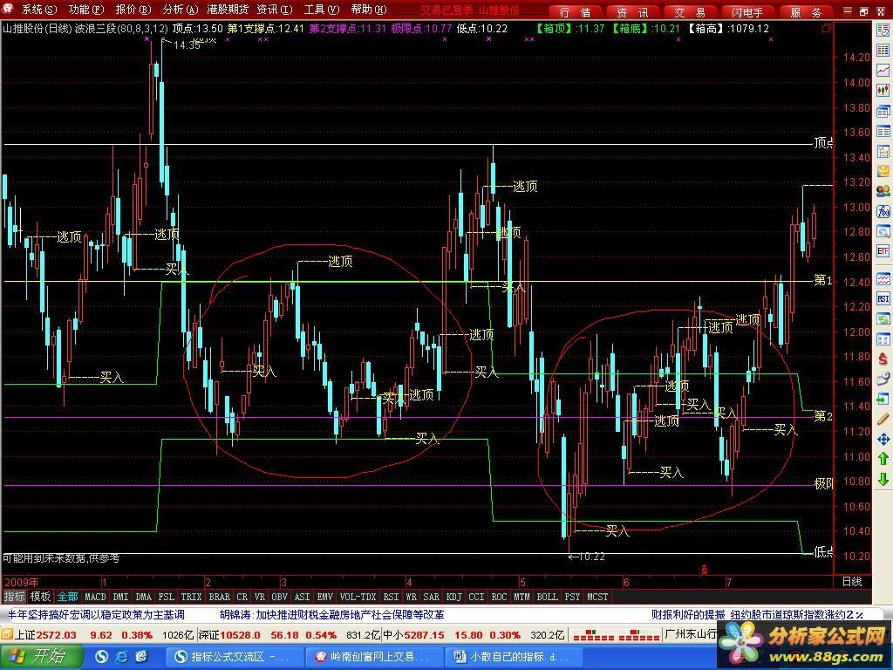Open the 功能(F) menu

pos(86,9)
